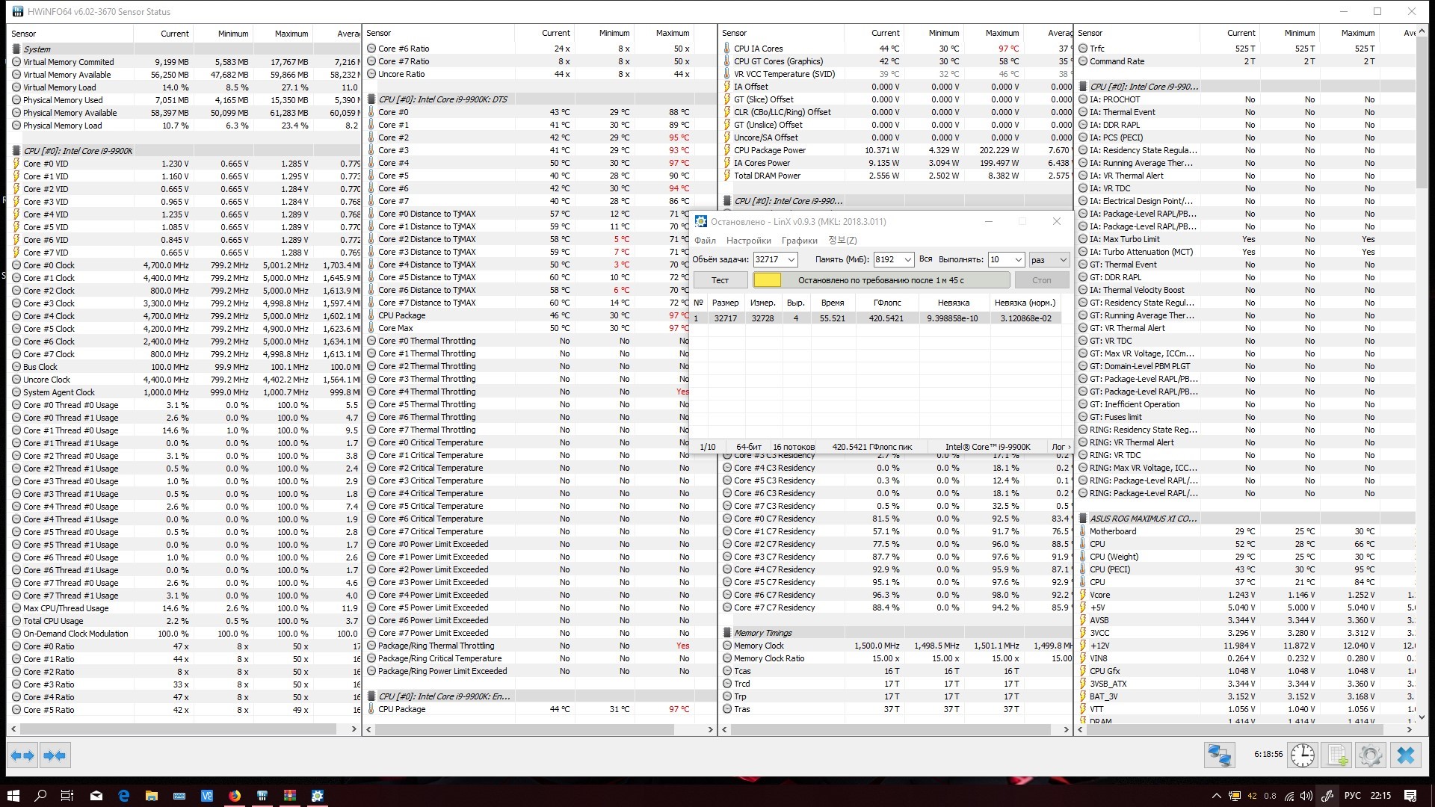Click the clock reset timer icon

point(1303,755)
